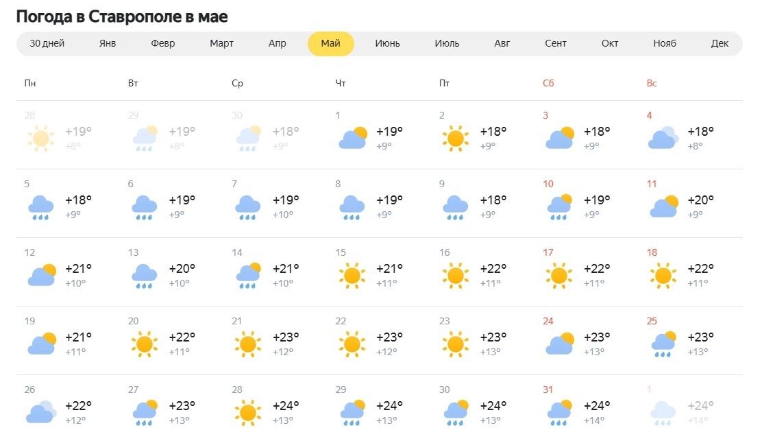Viewport: 762px width, 443px height.
Task: Select the Дек month tab
Action: point(720,44)
